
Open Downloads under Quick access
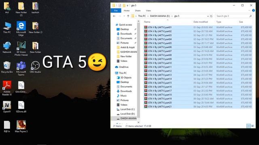126,34
